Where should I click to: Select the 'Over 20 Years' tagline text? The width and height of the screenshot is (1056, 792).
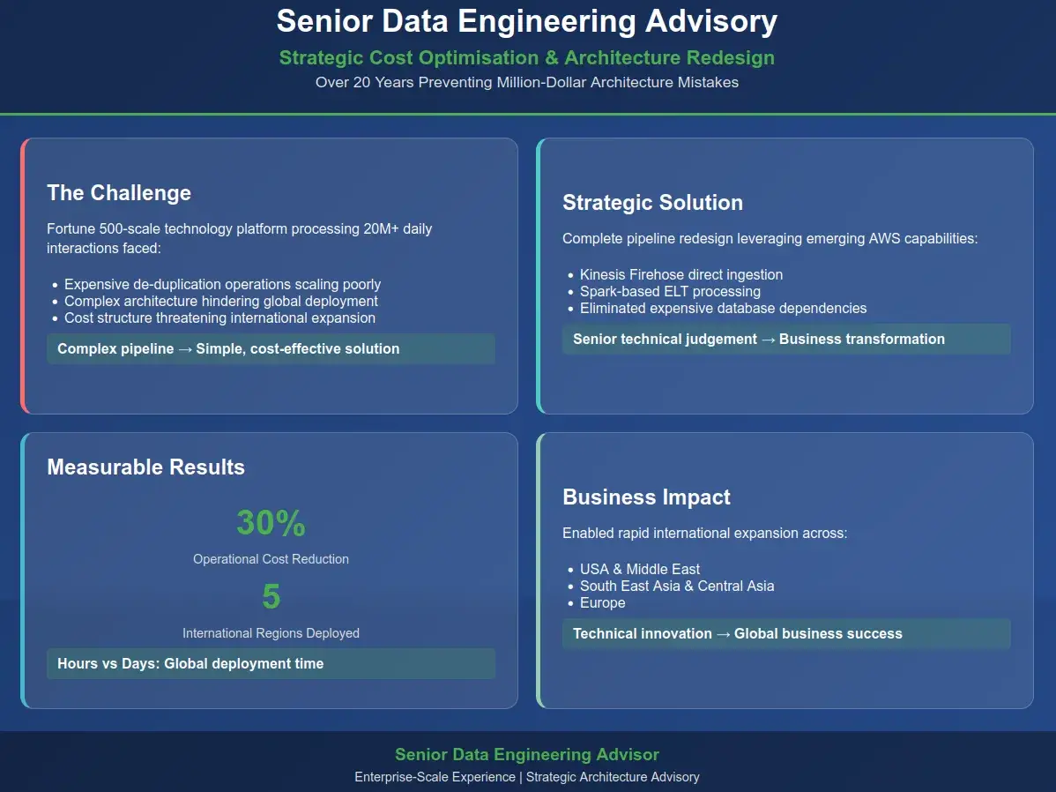pos(527,83)
